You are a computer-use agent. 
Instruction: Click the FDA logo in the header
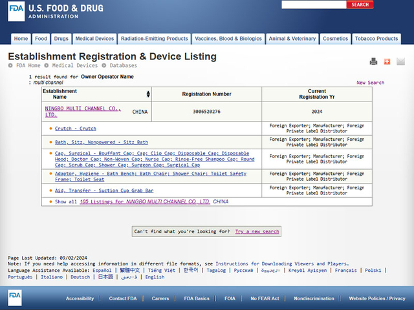click(17, 12)
